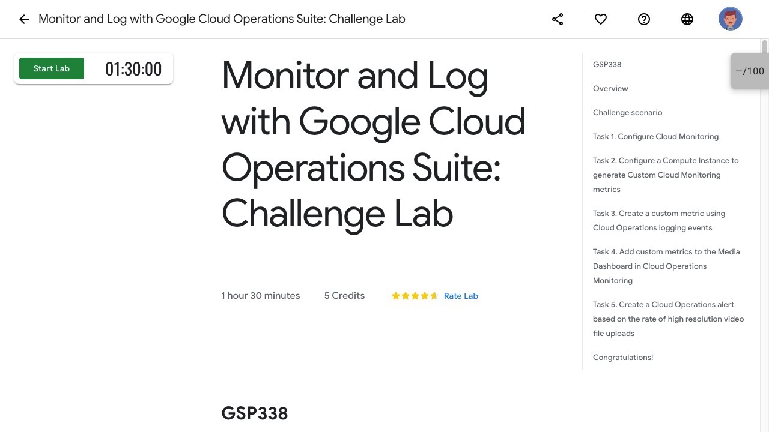
Task: Go back using the arrow icon
Action: [24, 19]
